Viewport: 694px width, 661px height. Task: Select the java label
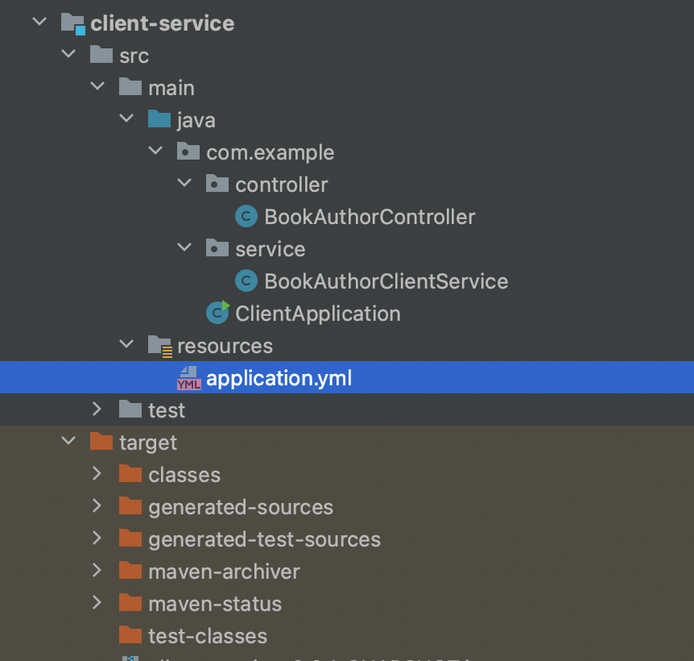196,120
